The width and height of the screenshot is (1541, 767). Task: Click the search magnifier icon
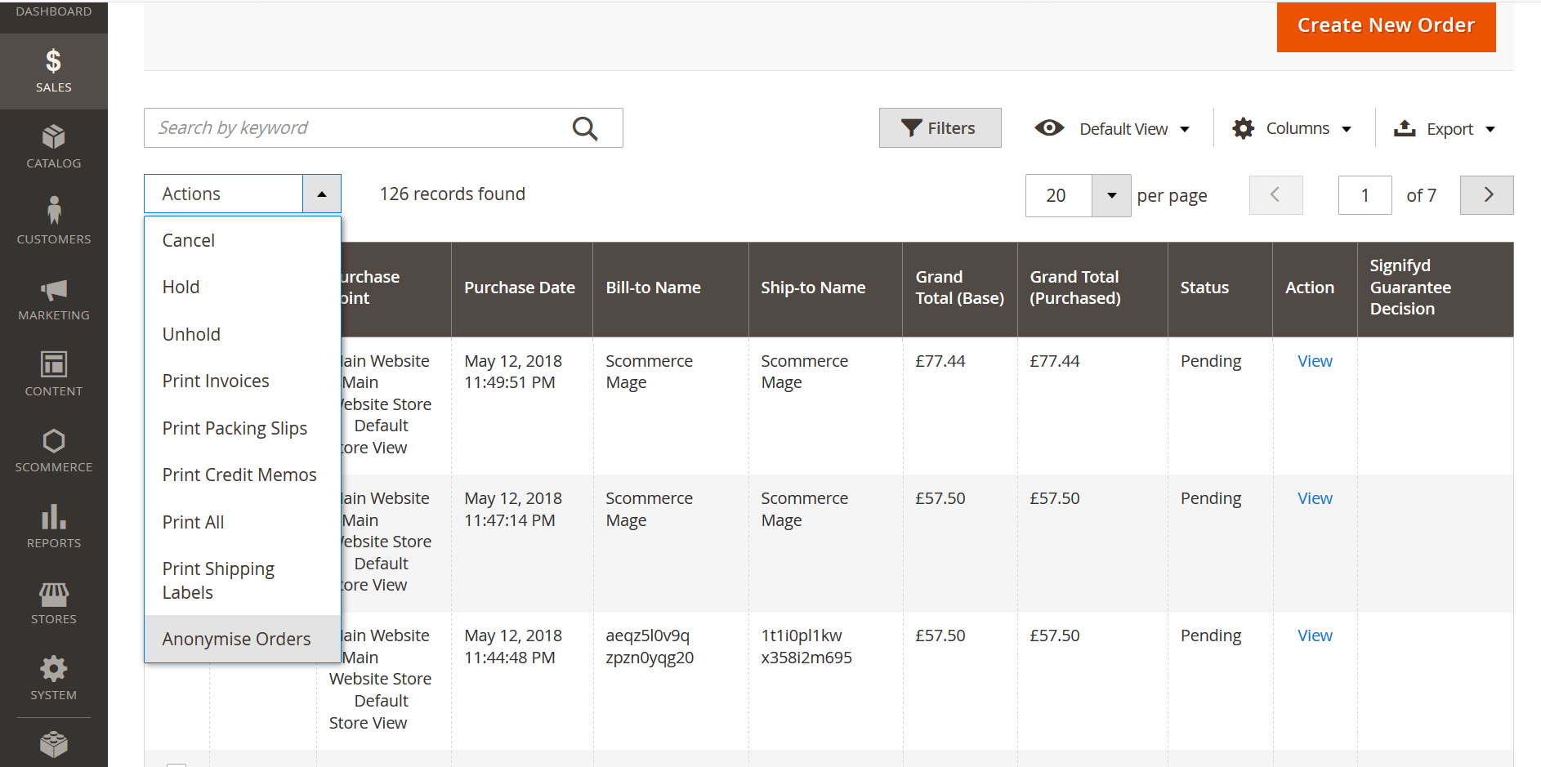coord(584,128)
